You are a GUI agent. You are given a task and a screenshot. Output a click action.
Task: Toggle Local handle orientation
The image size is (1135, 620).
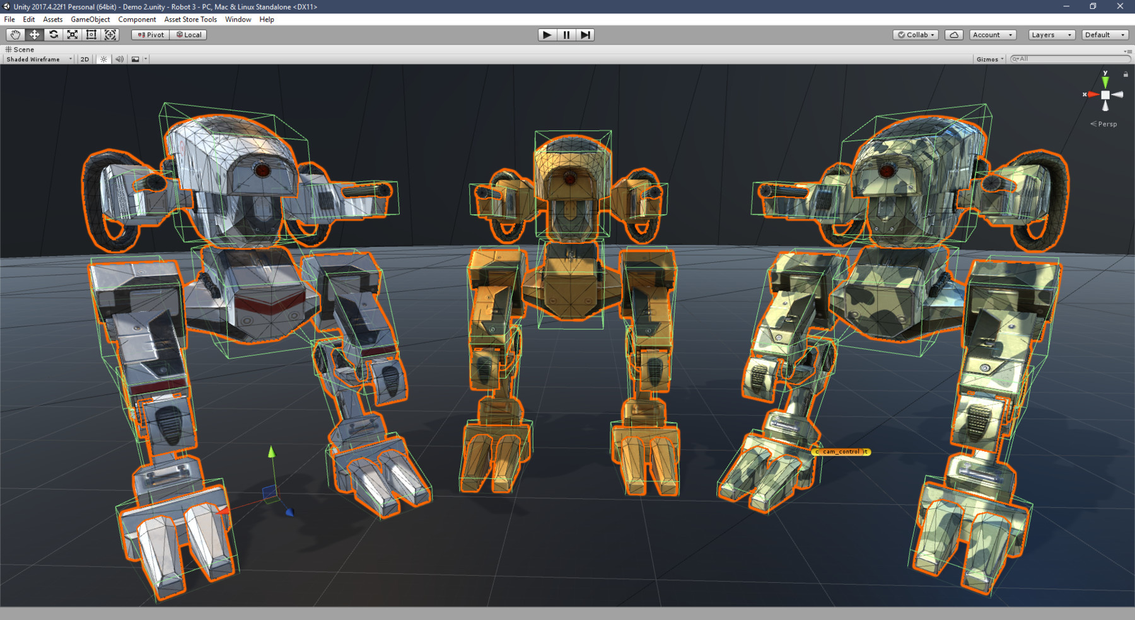(188, 35)
